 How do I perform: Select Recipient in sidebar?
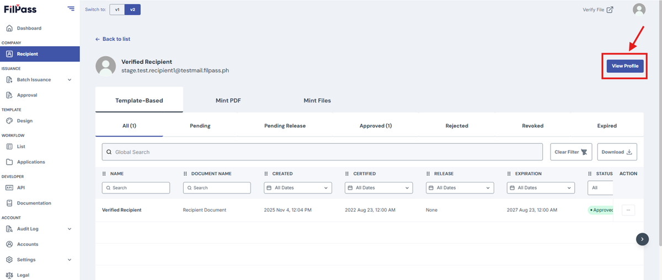click(x=40, y=54)
